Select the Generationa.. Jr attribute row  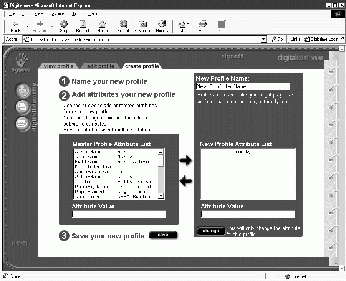coord(116,172)
